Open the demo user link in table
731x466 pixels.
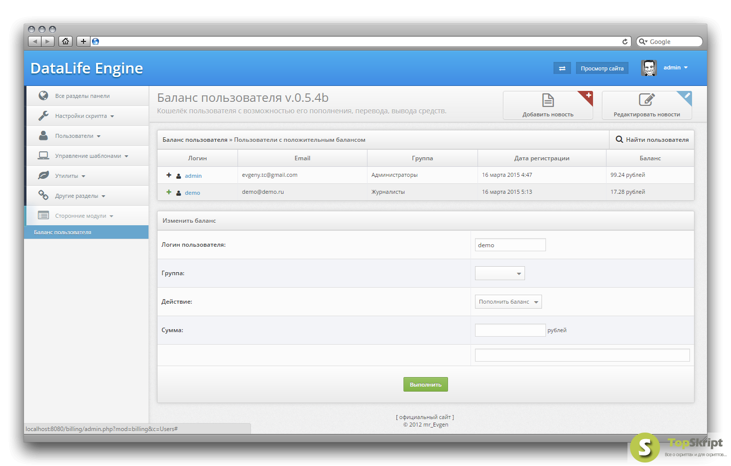coord(192,193)
